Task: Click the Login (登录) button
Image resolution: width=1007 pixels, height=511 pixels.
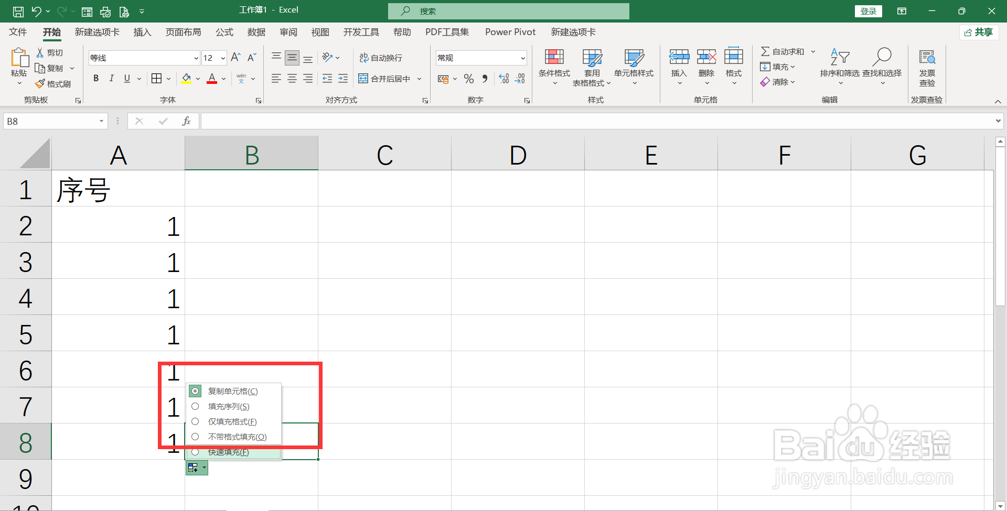Action: pyautogui.click(x=869, y=11)
